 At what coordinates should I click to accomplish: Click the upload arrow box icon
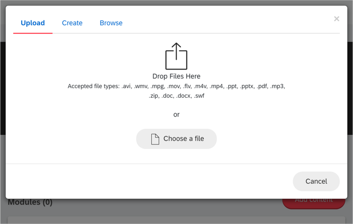point(177,56)
